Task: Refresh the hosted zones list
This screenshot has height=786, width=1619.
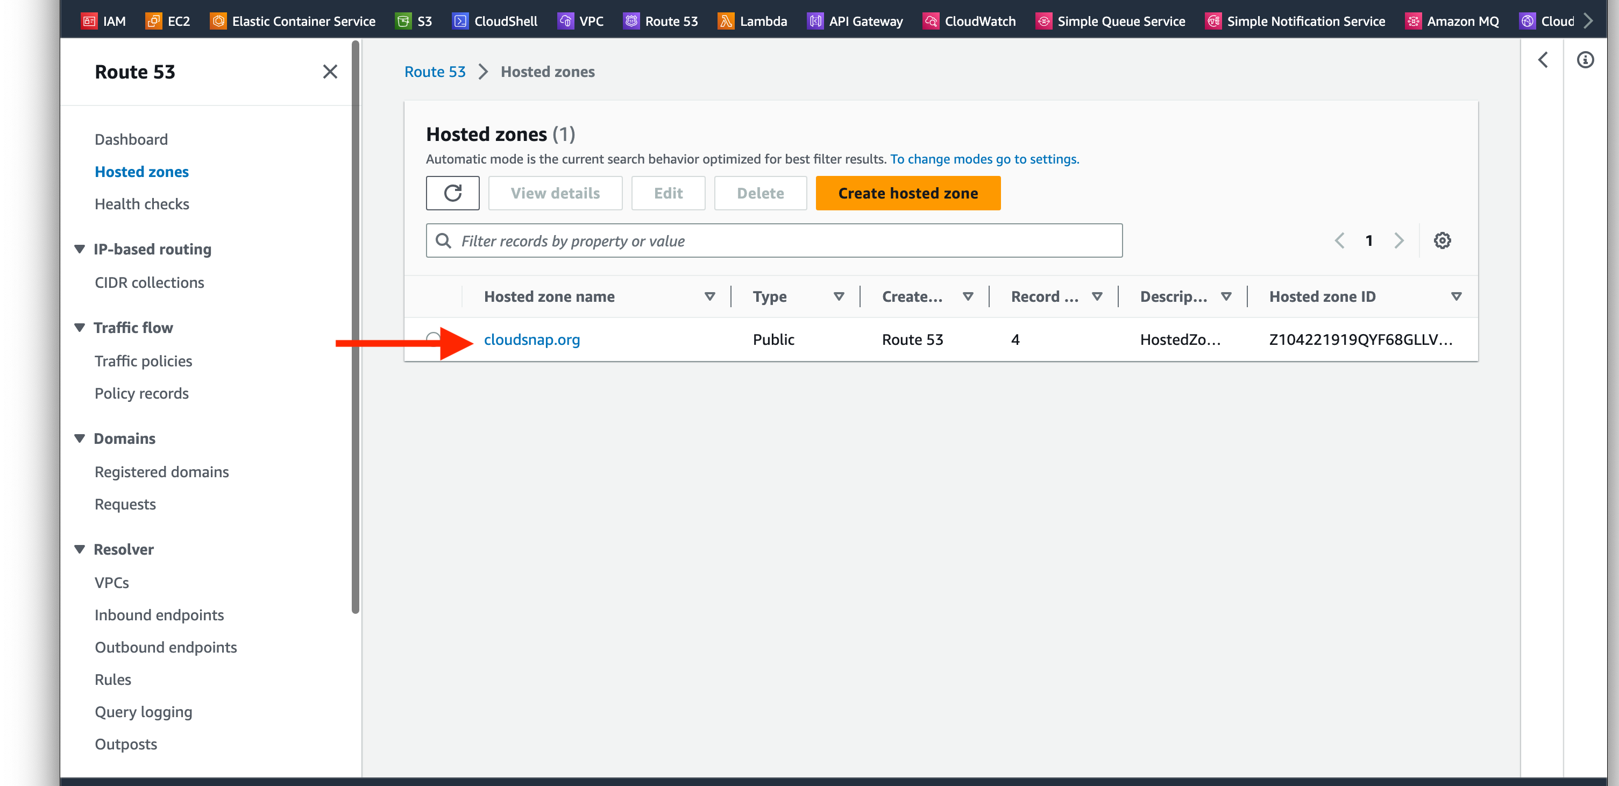Action: pos(452,193)
